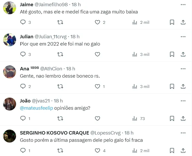This screenshot has width=192, height=156.
Task: Share SERGINHO KOSOVO CRAQUE's tweet
Action: coord(183,151)
